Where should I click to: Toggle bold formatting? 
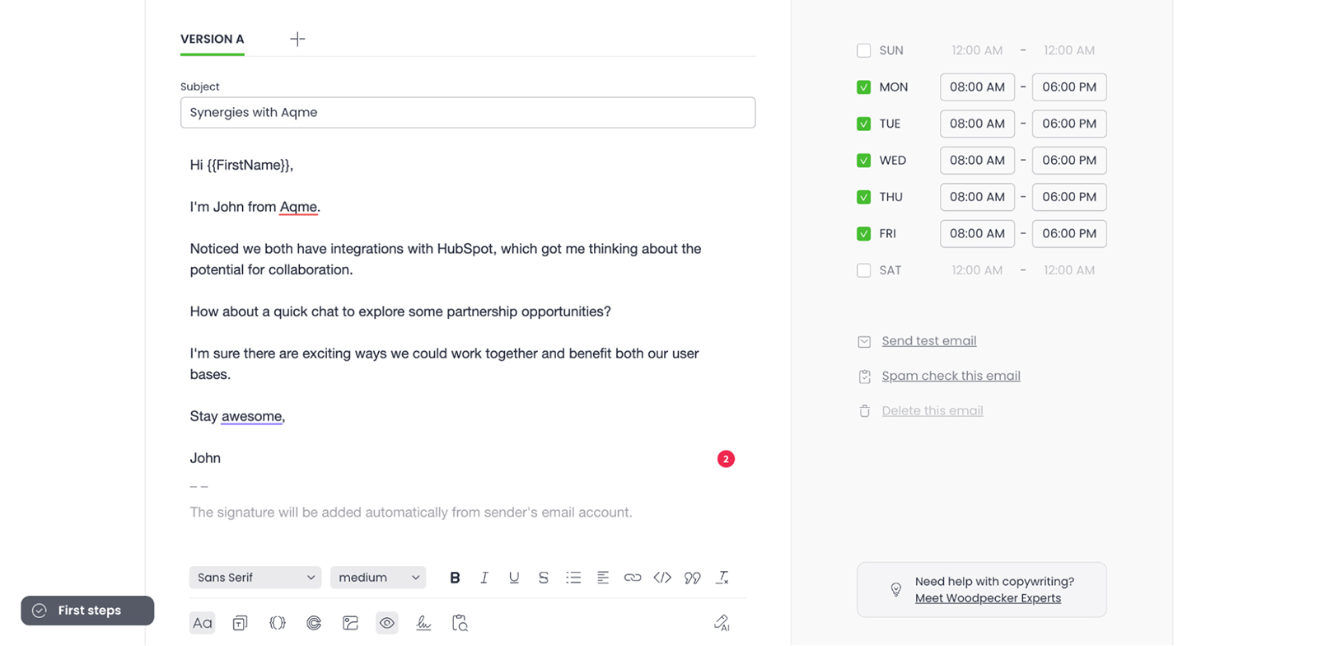(455, 578)
